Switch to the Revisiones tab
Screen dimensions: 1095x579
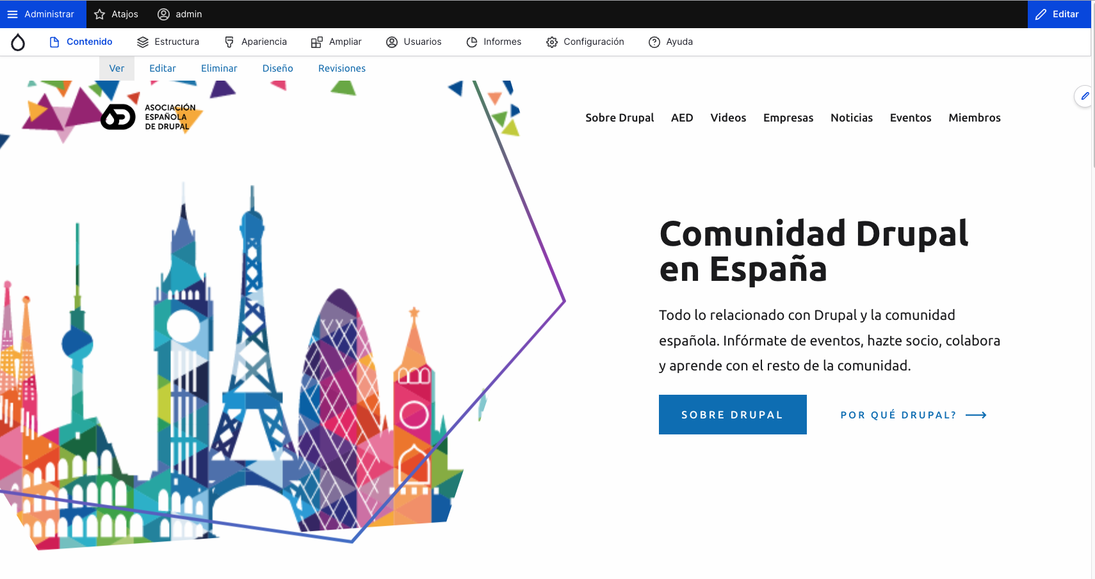pyautogui.click(x=342, y=68)
